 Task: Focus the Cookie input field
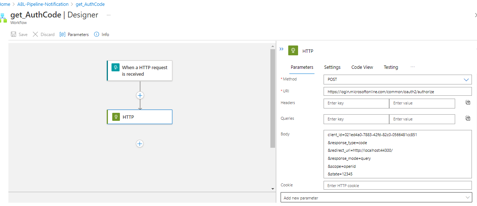pyautogui.click(x=398, y=185)
